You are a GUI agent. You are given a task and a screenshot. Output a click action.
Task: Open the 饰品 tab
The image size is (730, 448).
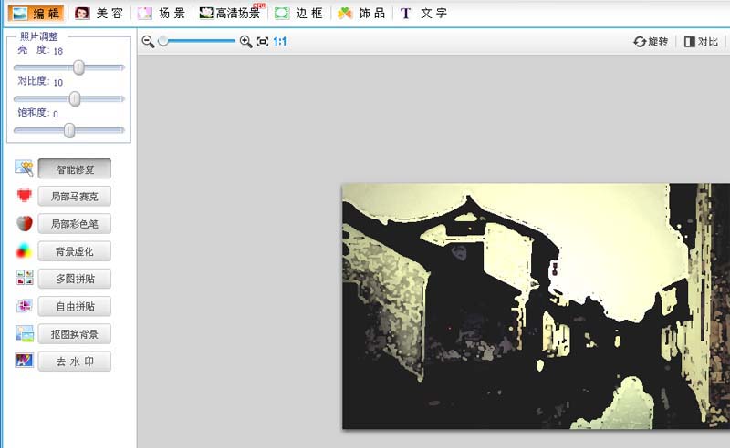coord(361,13)
